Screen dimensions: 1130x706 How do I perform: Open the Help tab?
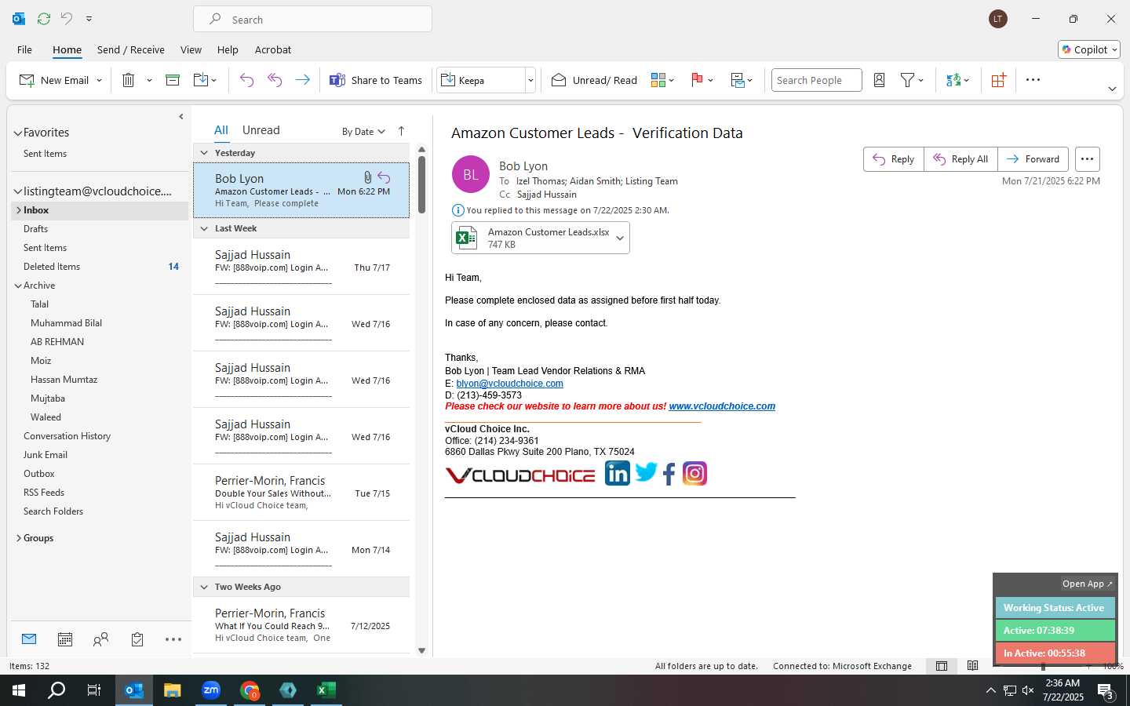(x=228, y=49)
